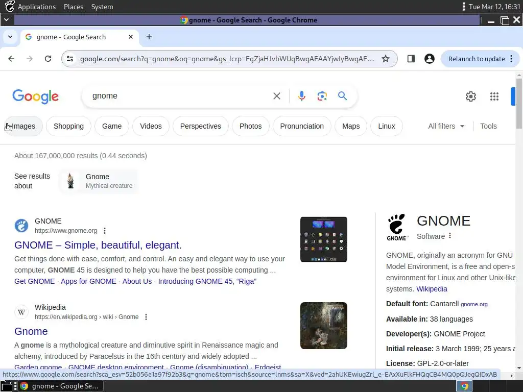Click the Chrome icon in bottom-right tray

pyautogui.click(x=464, y=386)
